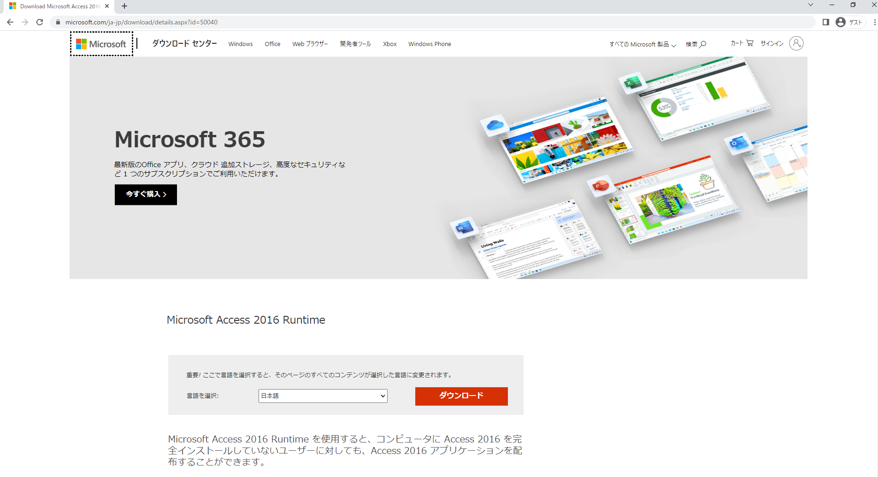Go back with browser back arrow
This screenshot has height=477, width=878.
[x=10, y=22]
